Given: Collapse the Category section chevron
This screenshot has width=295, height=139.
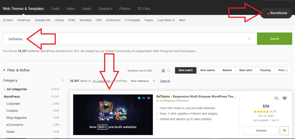Looking at the screenshot, I should (x=63, y=80).
